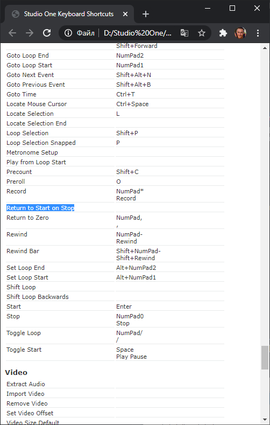Click the Video section heading
270x425 pixels.
click(16, 372)
